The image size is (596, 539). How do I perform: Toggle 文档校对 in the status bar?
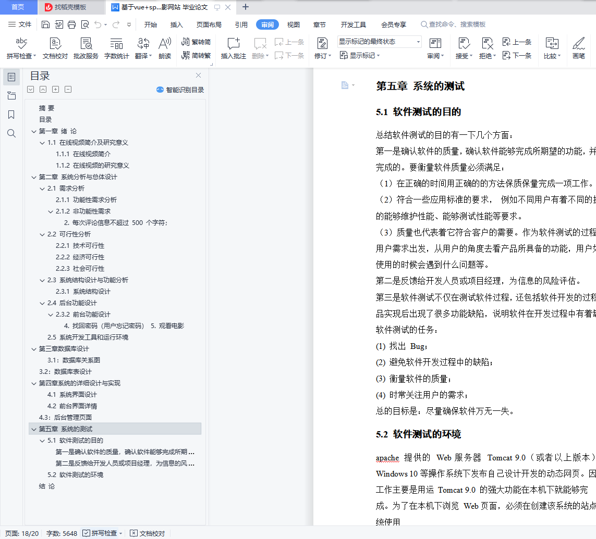click(x=148, y=533)
